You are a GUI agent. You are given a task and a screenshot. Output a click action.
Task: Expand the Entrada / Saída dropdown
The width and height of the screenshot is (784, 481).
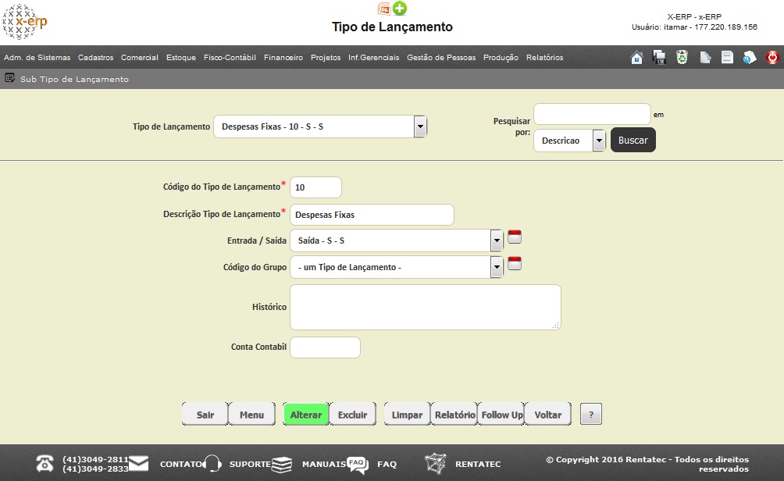coord(397,241)
